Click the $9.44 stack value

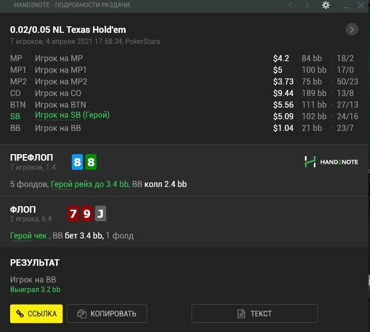click(x=283, y=93)
